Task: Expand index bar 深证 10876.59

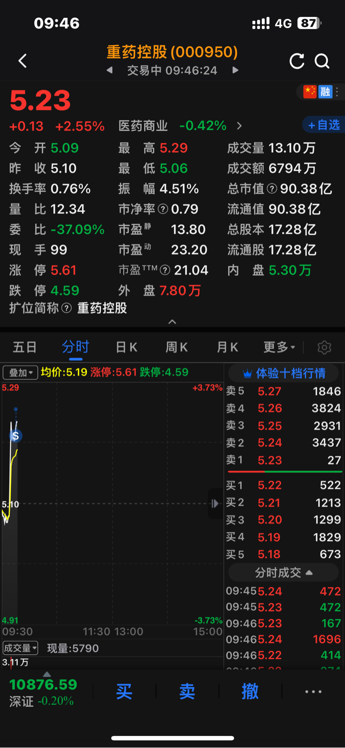Action: pos(44,692)
